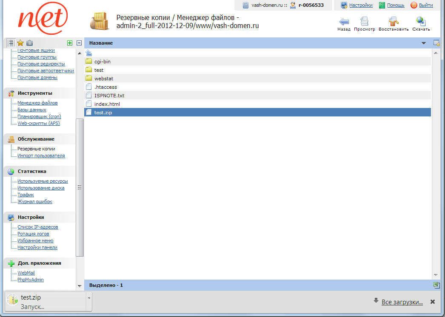Open the favorites star tab icon
445x317 pixels.
pos(20,43)
